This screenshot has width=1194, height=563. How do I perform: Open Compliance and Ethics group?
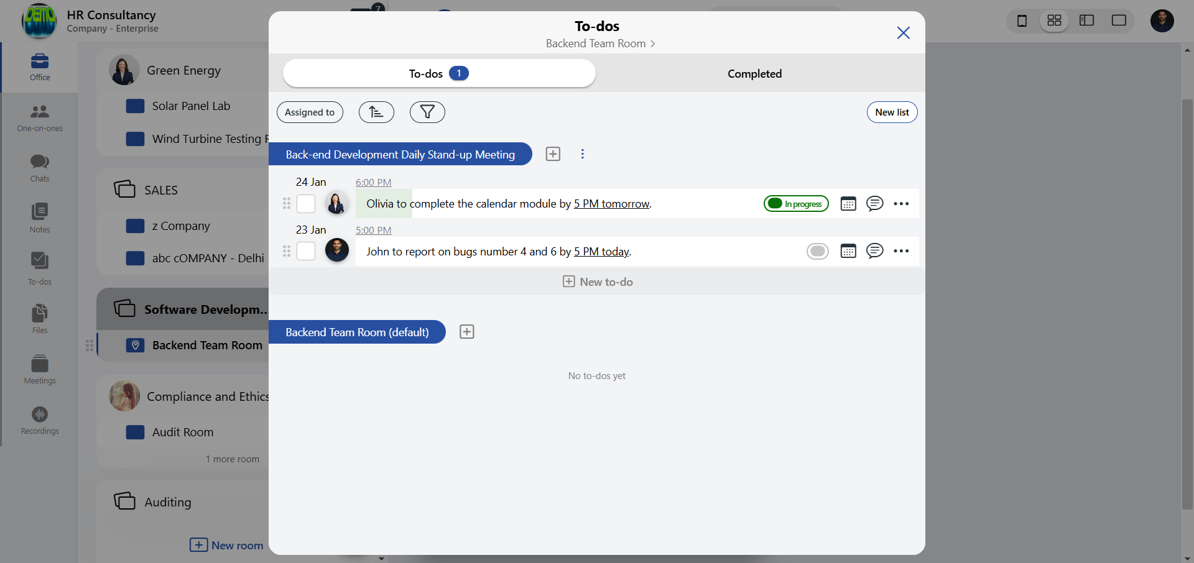188,396
